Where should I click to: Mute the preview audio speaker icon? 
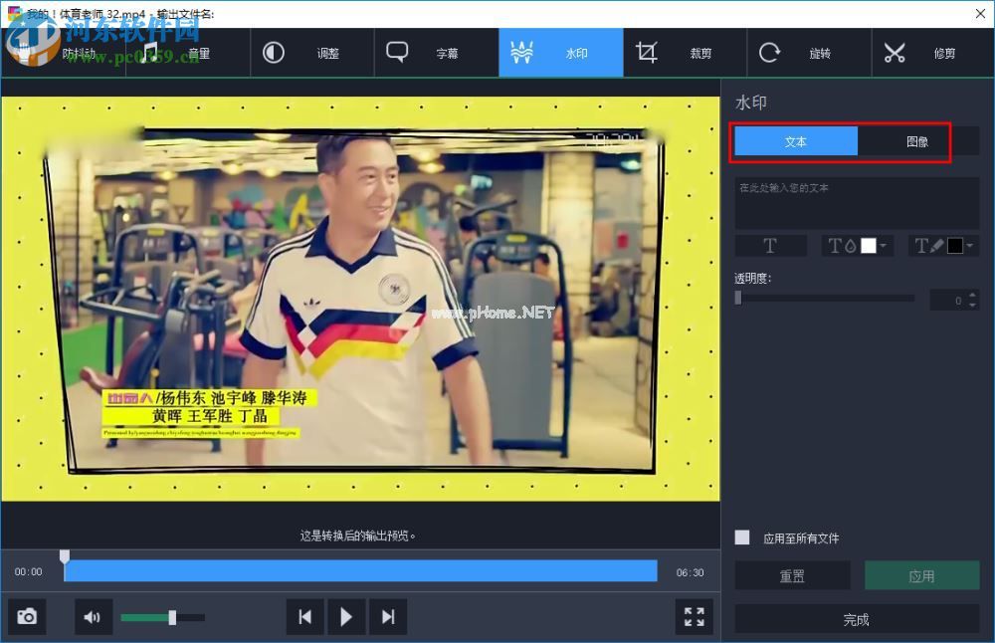point(93,616)
